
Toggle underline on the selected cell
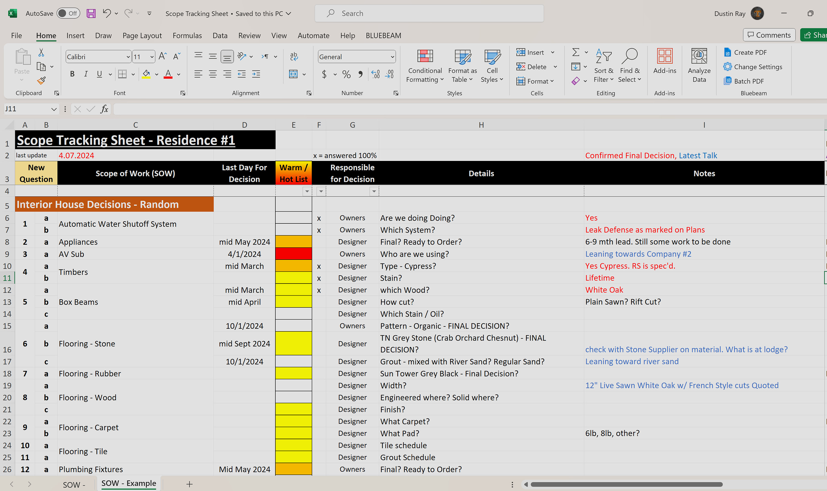(99, 74)
